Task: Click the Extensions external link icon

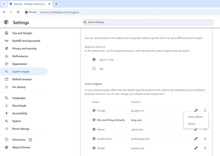Action: [30, 140]
